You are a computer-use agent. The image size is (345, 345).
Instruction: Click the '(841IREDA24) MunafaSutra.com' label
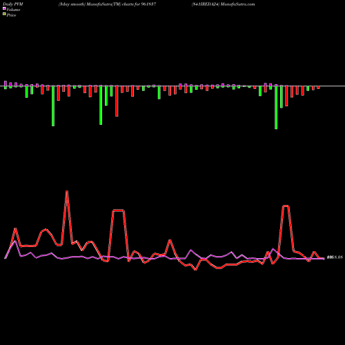pos(223,4)
